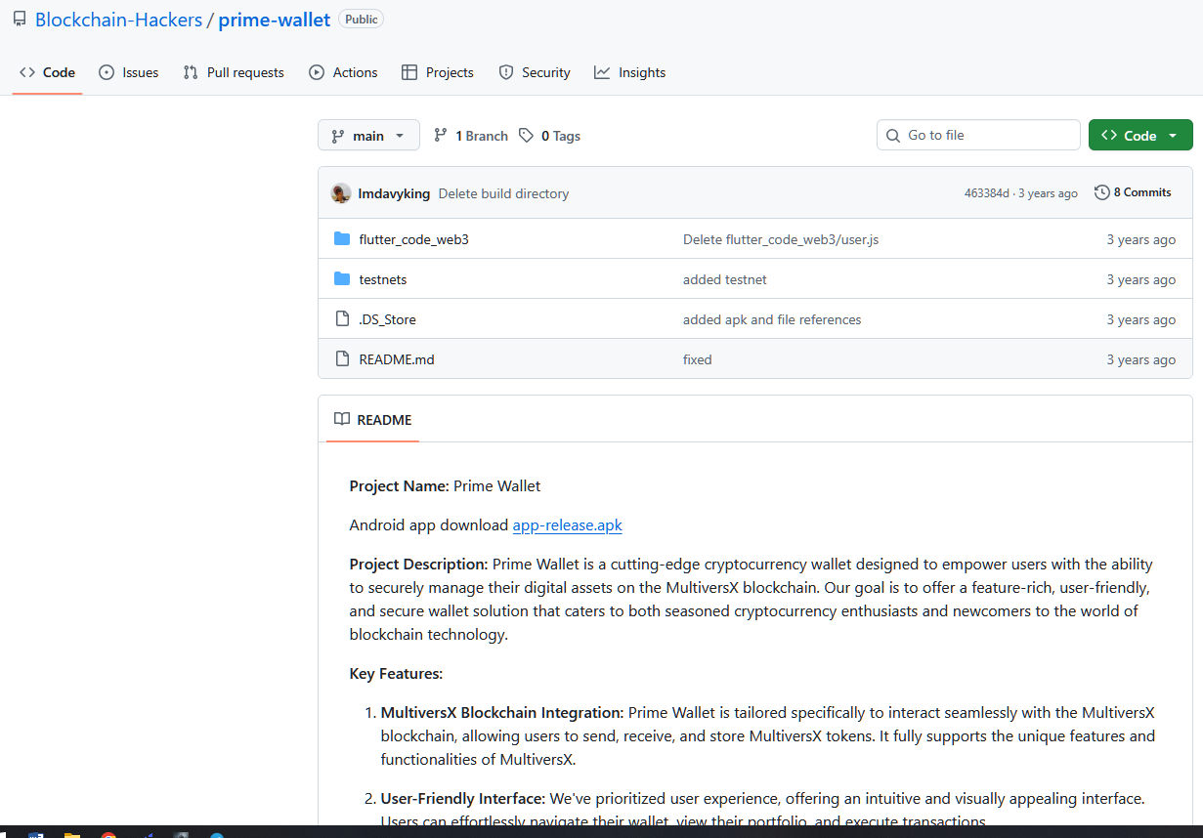Open the main branch dropdown

(x=368, y=136)
